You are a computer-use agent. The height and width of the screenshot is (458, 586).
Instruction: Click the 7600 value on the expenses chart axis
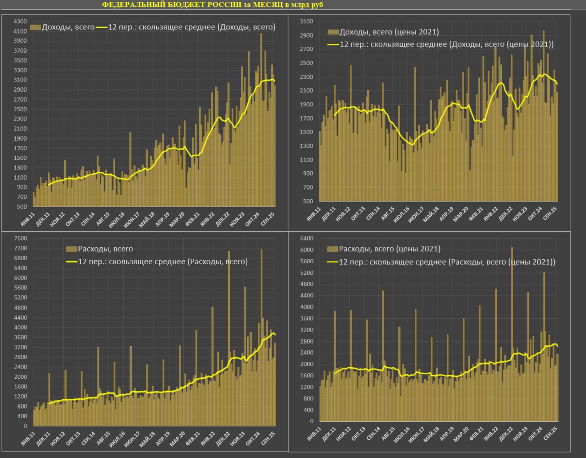click(21, 238)
